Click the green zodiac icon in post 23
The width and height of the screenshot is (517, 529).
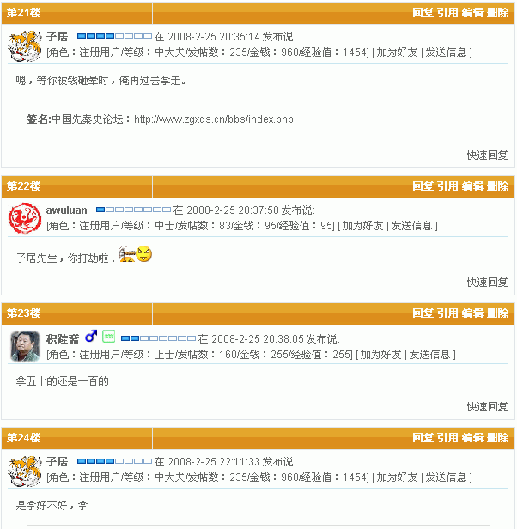109,336
